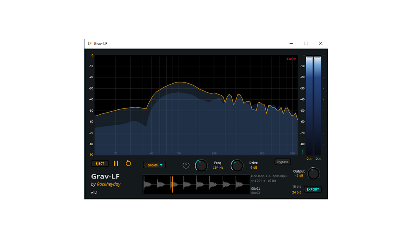Image resolution: width=416 pixels, height=233 pixels.
Task: Click the 164 Hz frequency value
Action: click(218, 168)
